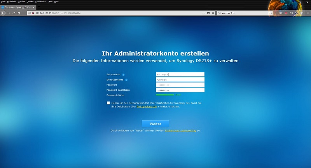Click the Passwort bestätigen field
This screenshot has width=311, height=168.
pos(180,90)
